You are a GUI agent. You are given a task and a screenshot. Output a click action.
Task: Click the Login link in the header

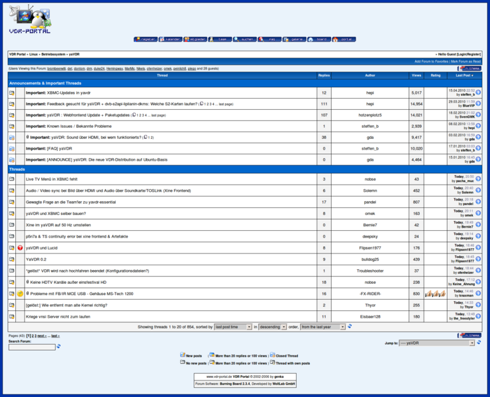[462, 54]
